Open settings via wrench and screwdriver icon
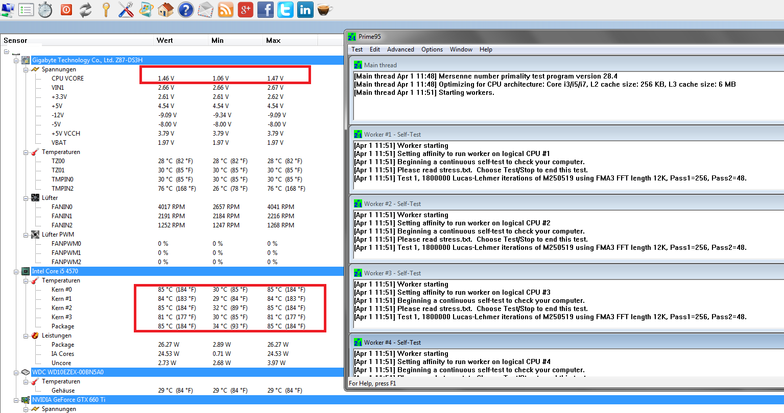The image size is (784, 413). click(126, 10)
